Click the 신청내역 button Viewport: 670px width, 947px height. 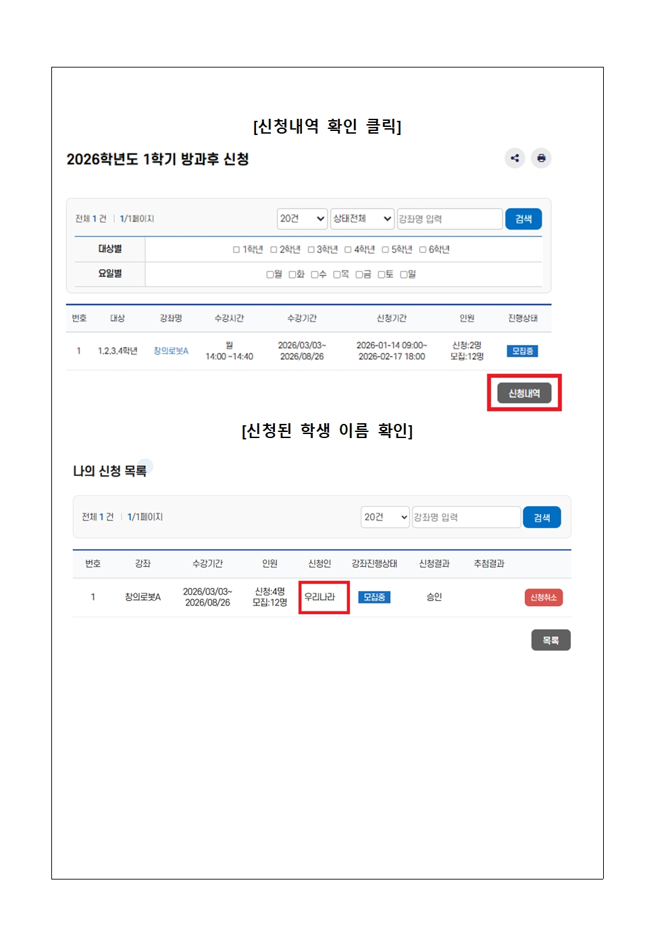point(524,393)
